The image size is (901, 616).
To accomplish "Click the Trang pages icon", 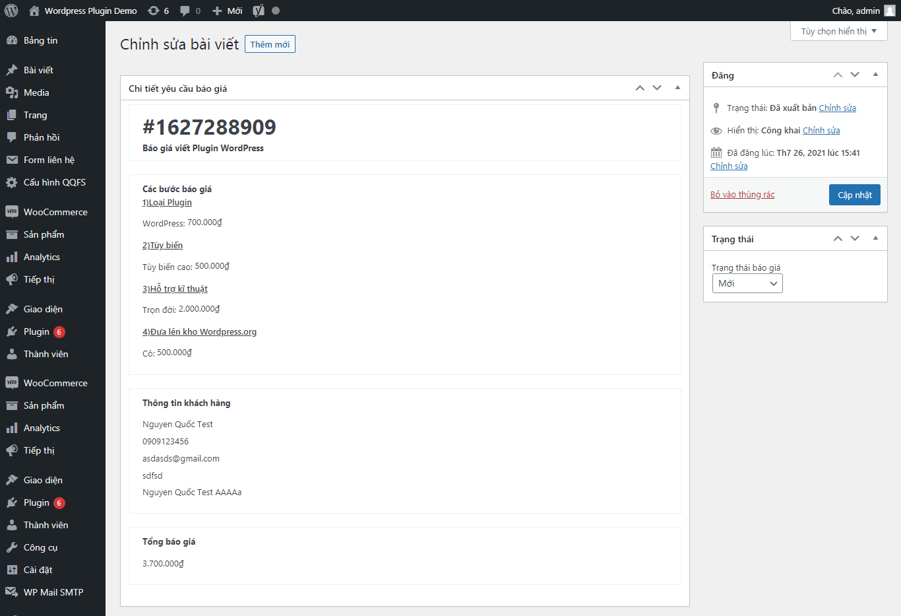I will tap(12, 115).
